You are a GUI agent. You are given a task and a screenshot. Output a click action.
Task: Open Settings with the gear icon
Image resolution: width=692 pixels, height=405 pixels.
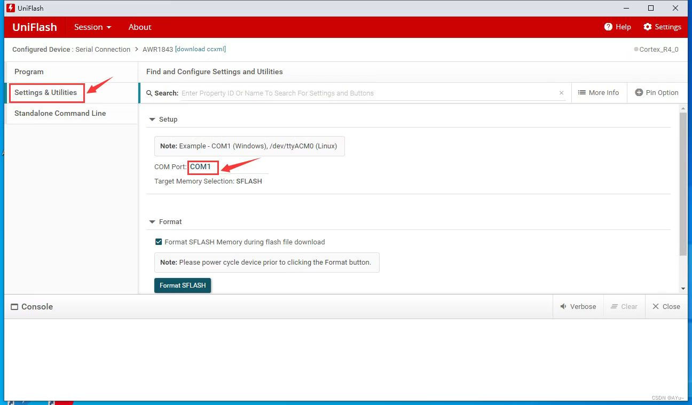pos(662,27)
